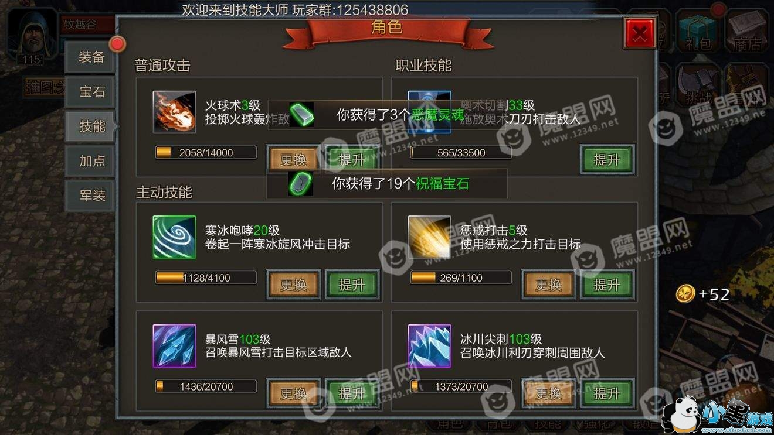Tap the 祝福宝石 reward notification

[387, 184]
